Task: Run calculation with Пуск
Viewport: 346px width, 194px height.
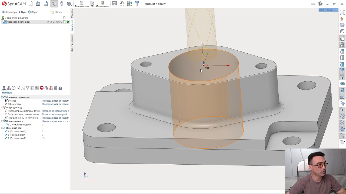Action: [22, 12]
